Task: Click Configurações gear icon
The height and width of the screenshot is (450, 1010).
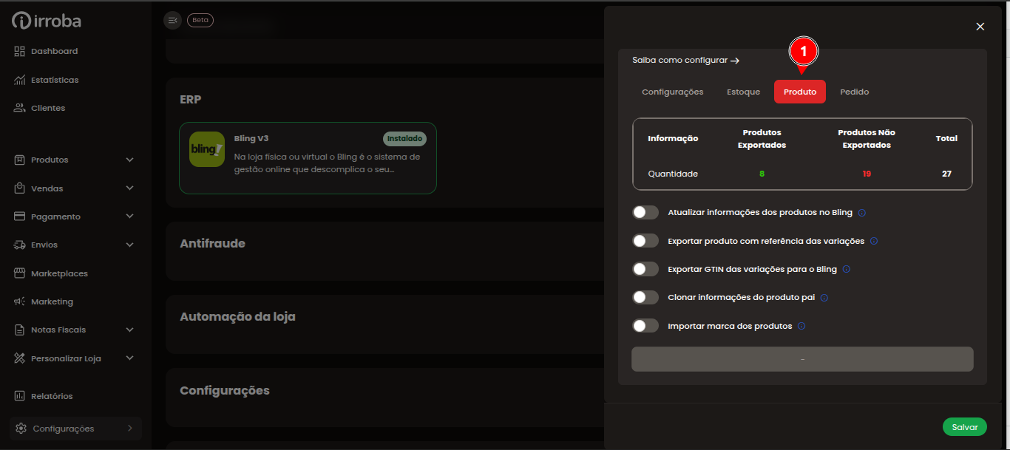Action: pos(21,429)
